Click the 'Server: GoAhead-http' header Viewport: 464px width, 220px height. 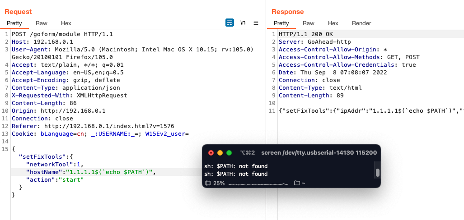[x=314, y=41]
